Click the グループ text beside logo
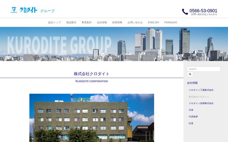 coord(47,11)
